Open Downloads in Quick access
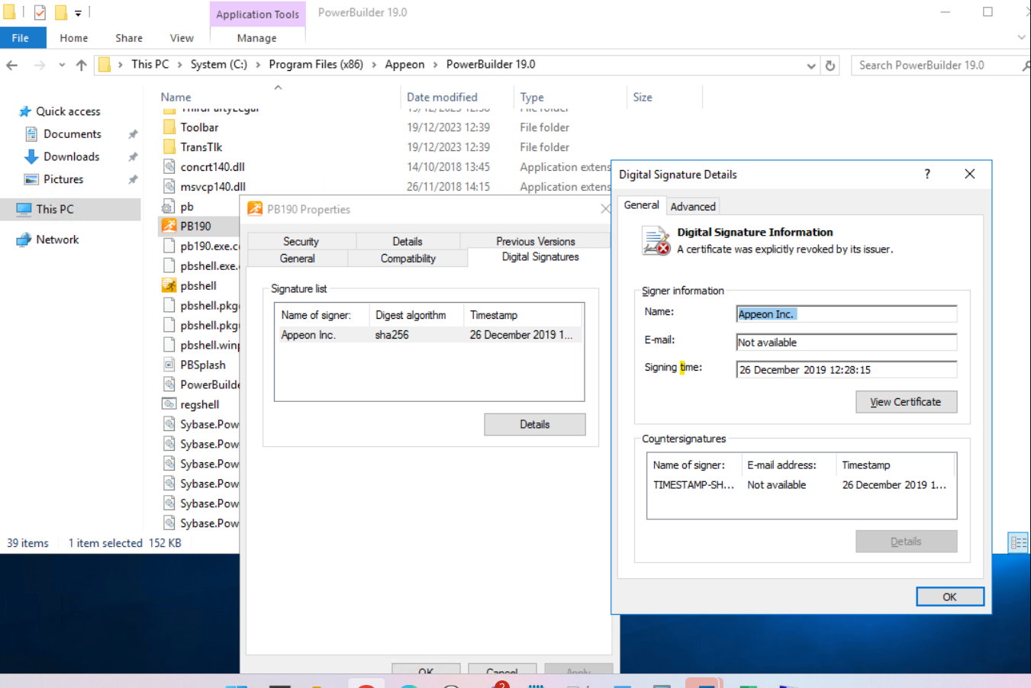The width and height of the screenshot is (1031, 688). point(71,156)
